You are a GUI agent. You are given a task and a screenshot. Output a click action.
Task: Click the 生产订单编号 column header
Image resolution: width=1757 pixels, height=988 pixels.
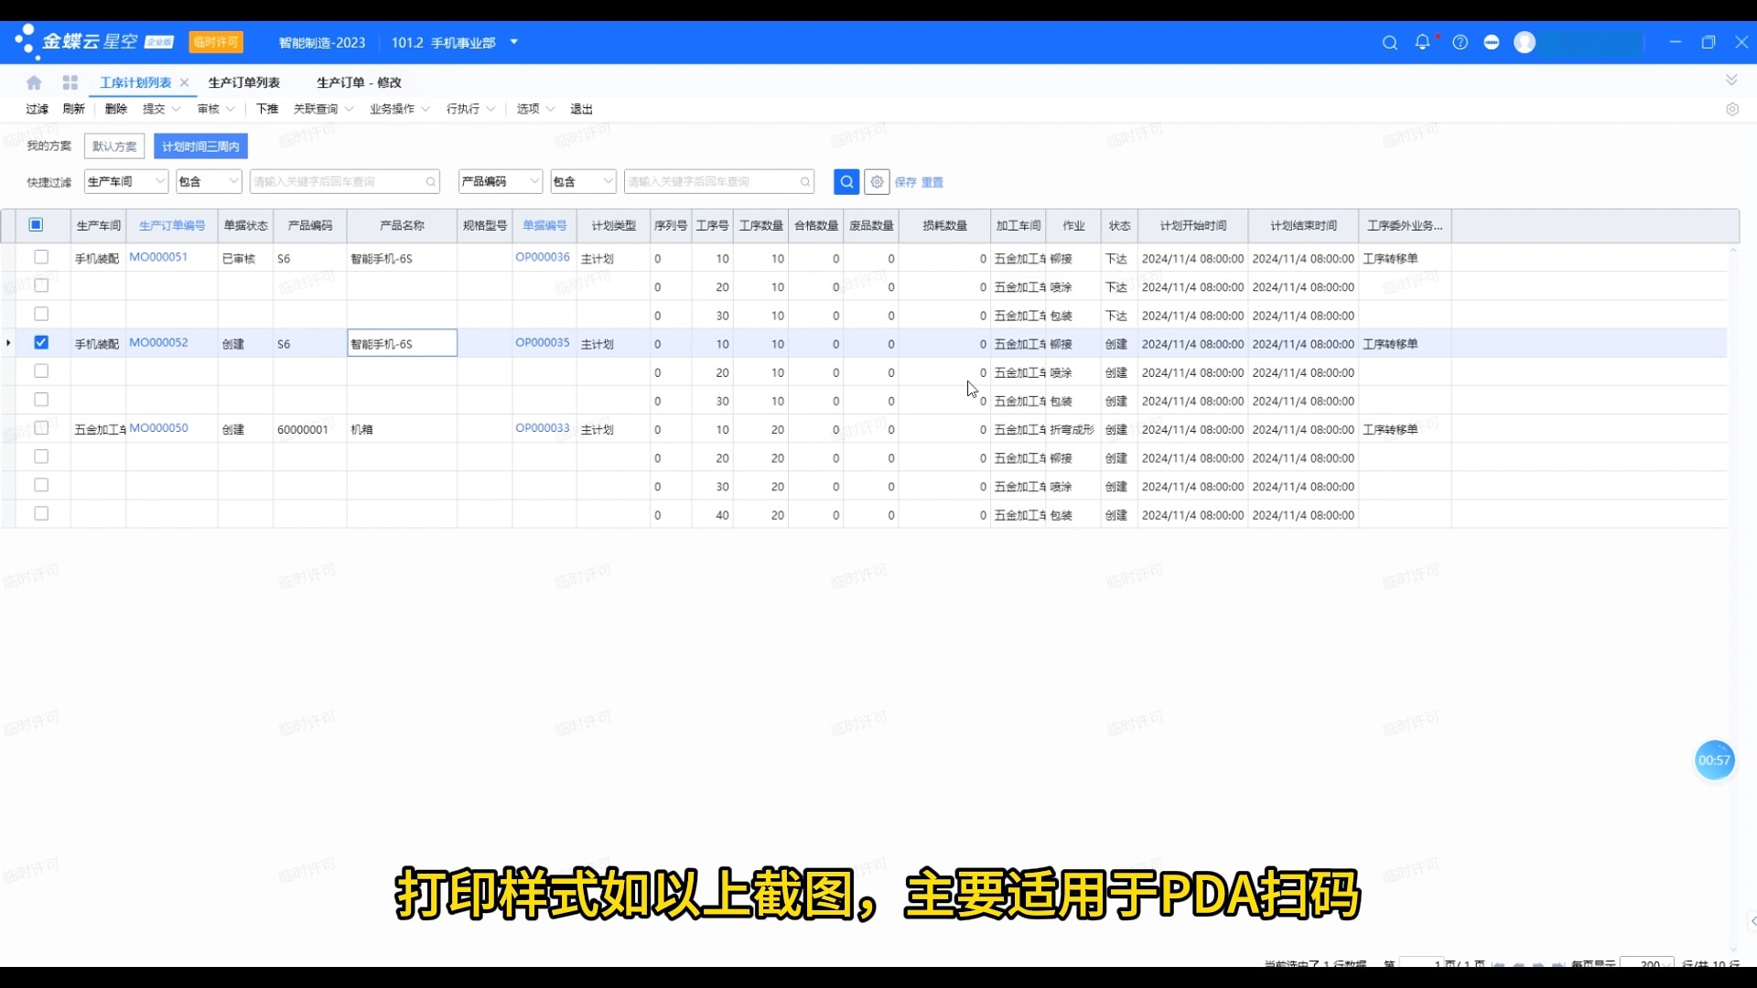pyautogui.click(x=172, y=225)
